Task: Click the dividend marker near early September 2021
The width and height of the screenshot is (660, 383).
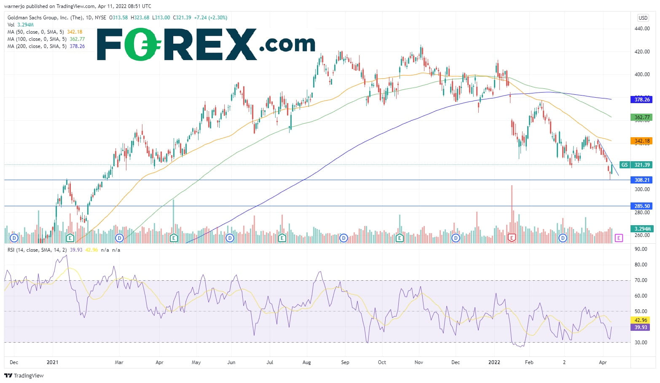Action: pyautogui.click(x=343, y=238)
